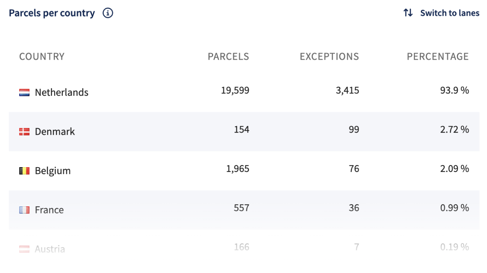Viewport: 487px width, 273px height.
Task: Click the info icon beside Parcels per country
Action: [x=108, y=13]
